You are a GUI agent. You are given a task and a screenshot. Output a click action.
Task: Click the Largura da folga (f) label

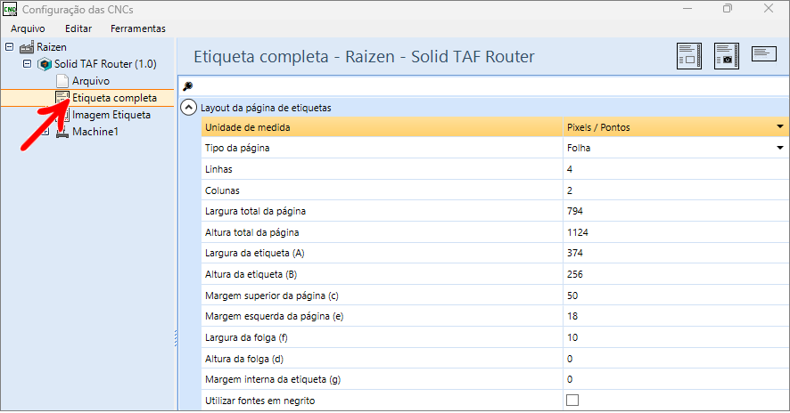246,337
